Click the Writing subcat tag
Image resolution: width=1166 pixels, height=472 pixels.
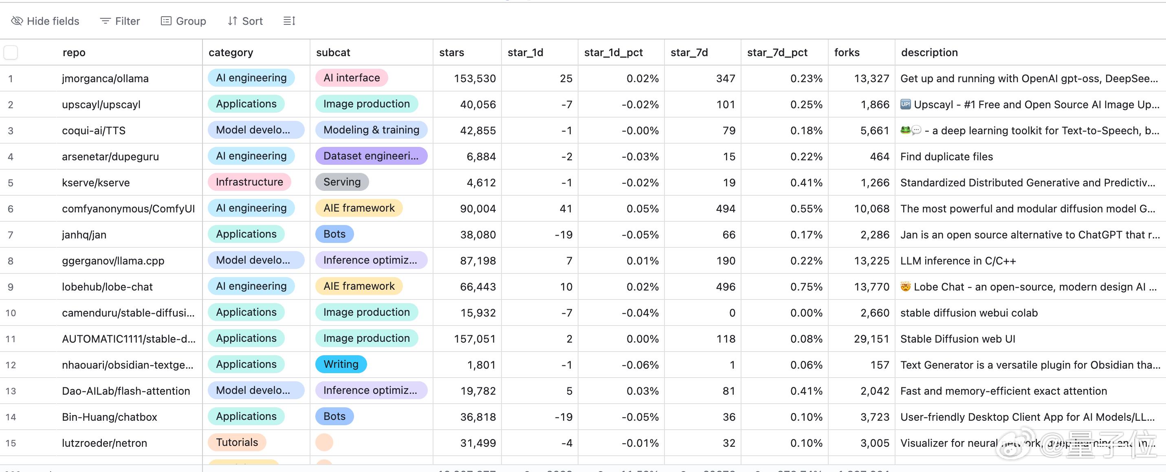tap(341, 365)
